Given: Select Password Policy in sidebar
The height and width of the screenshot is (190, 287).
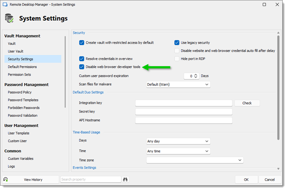Looking at the screenshot, I should click(20, 92).
